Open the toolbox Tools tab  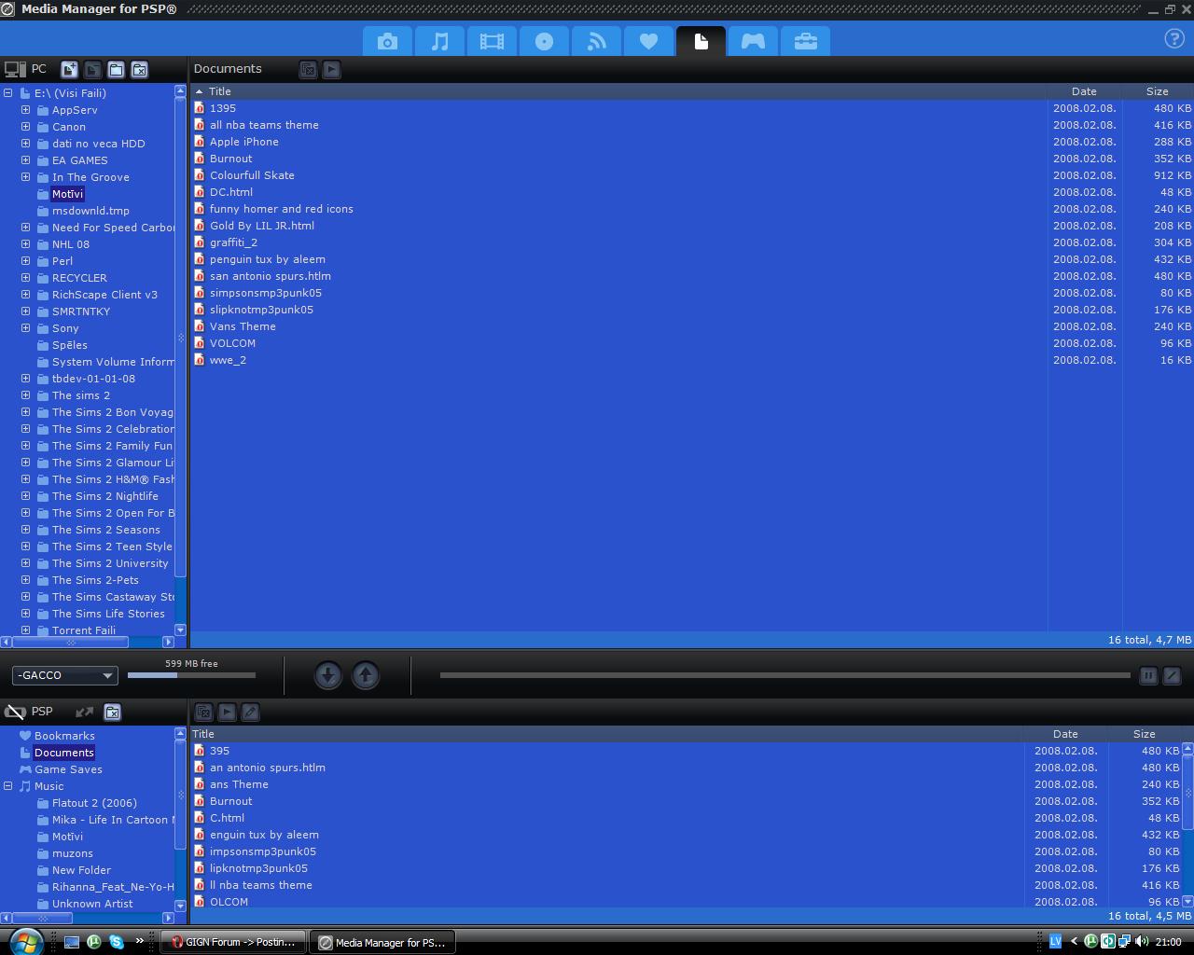[805, 41]
